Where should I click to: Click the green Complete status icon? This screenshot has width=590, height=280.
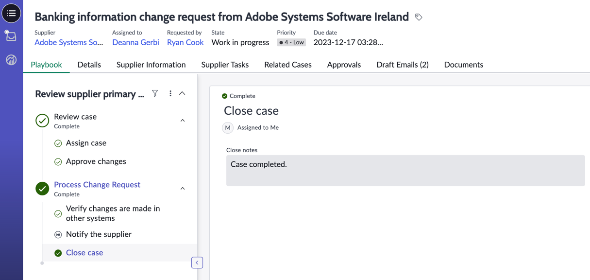pos(224,96)
